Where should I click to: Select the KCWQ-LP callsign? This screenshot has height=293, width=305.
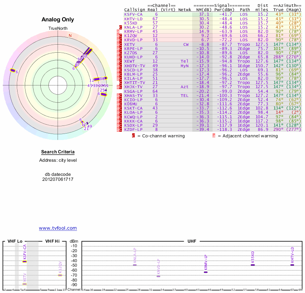[133, 117]
